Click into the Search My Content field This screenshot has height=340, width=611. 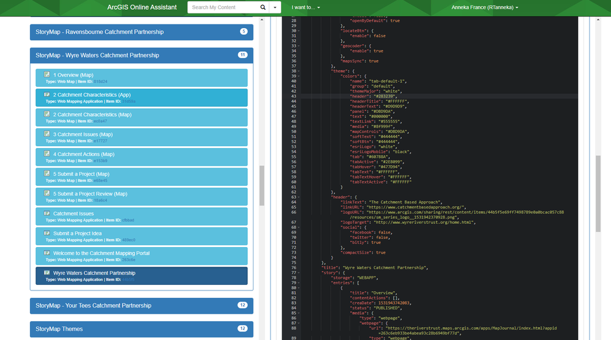click(x=223, y=7)
